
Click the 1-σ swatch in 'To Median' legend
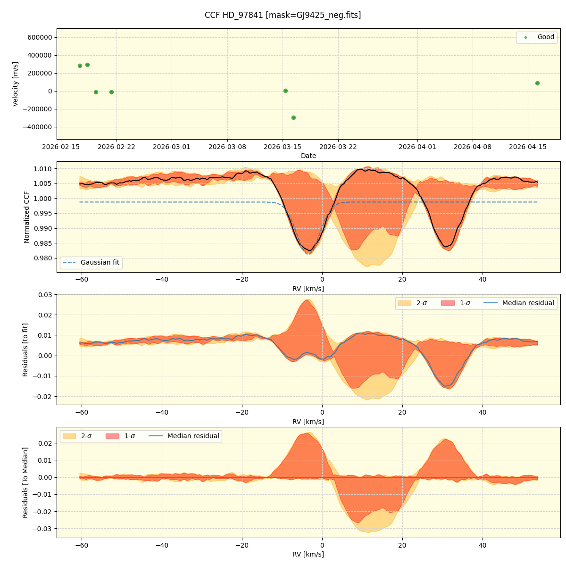tap(113, 436)
